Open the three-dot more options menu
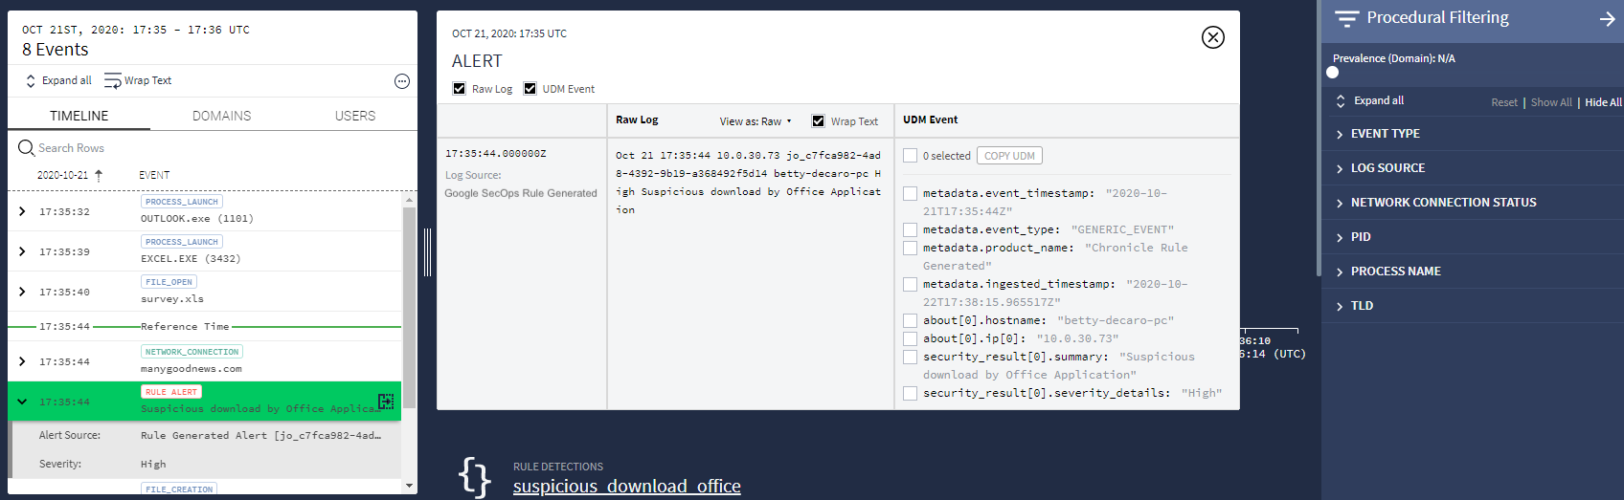 402,81
